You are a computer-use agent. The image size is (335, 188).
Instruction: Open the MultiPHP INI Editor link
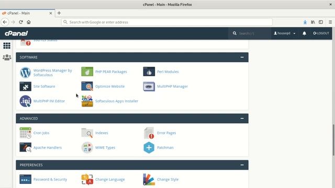(x=49, y=101)
